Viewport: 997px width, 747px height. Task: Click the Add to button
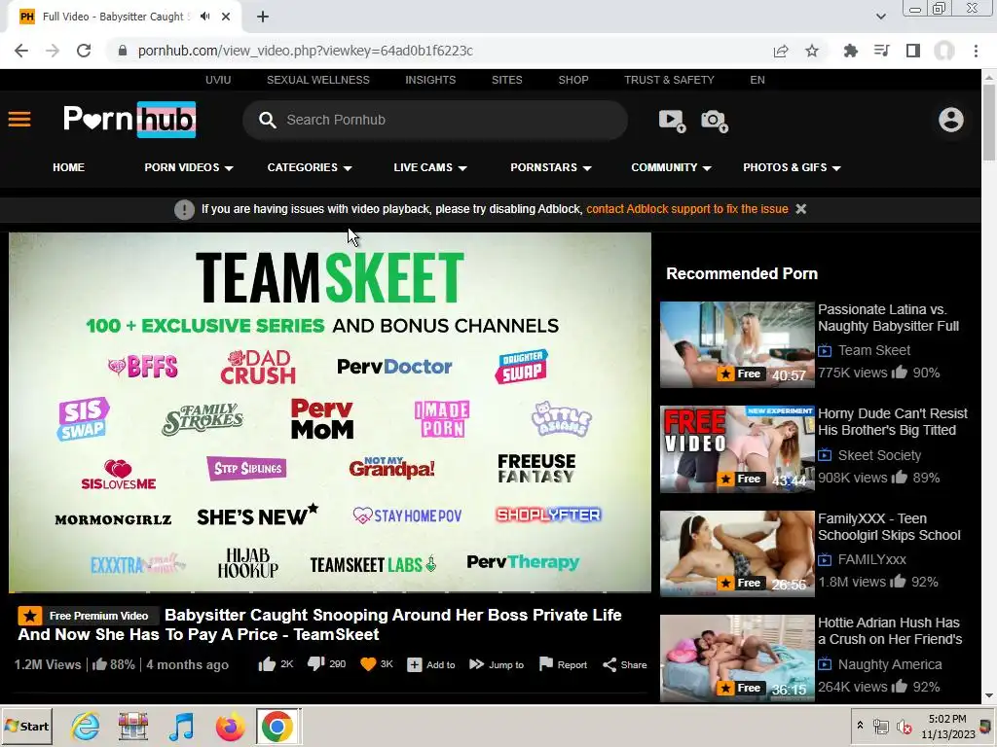click(431, 665)
